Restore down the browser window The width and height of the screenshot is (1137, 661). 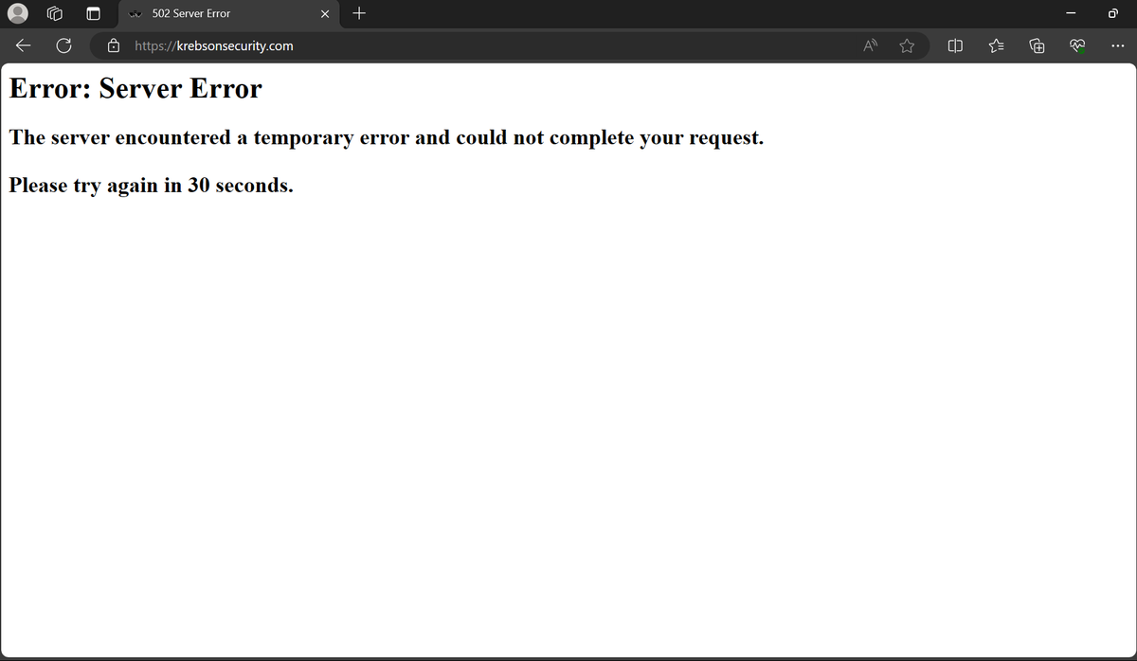[x=1114, y=13]
